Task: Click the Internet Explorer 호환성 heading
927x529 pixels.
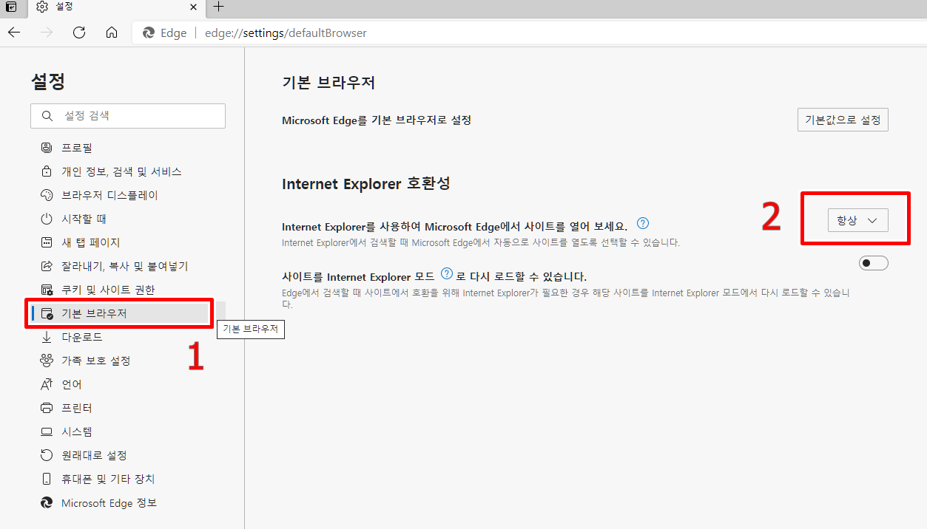Action: point(366,183)
